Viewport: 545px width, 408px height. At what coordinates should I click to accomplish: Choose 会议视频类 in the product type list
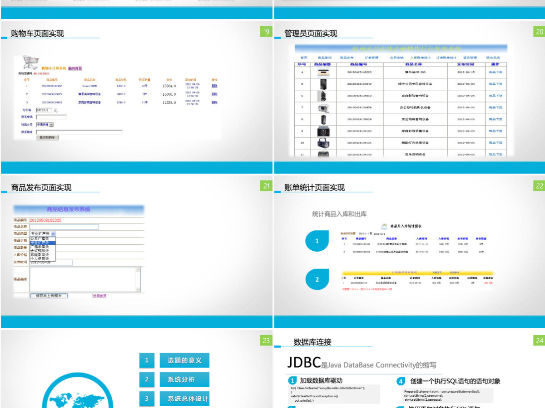point(42,251)
